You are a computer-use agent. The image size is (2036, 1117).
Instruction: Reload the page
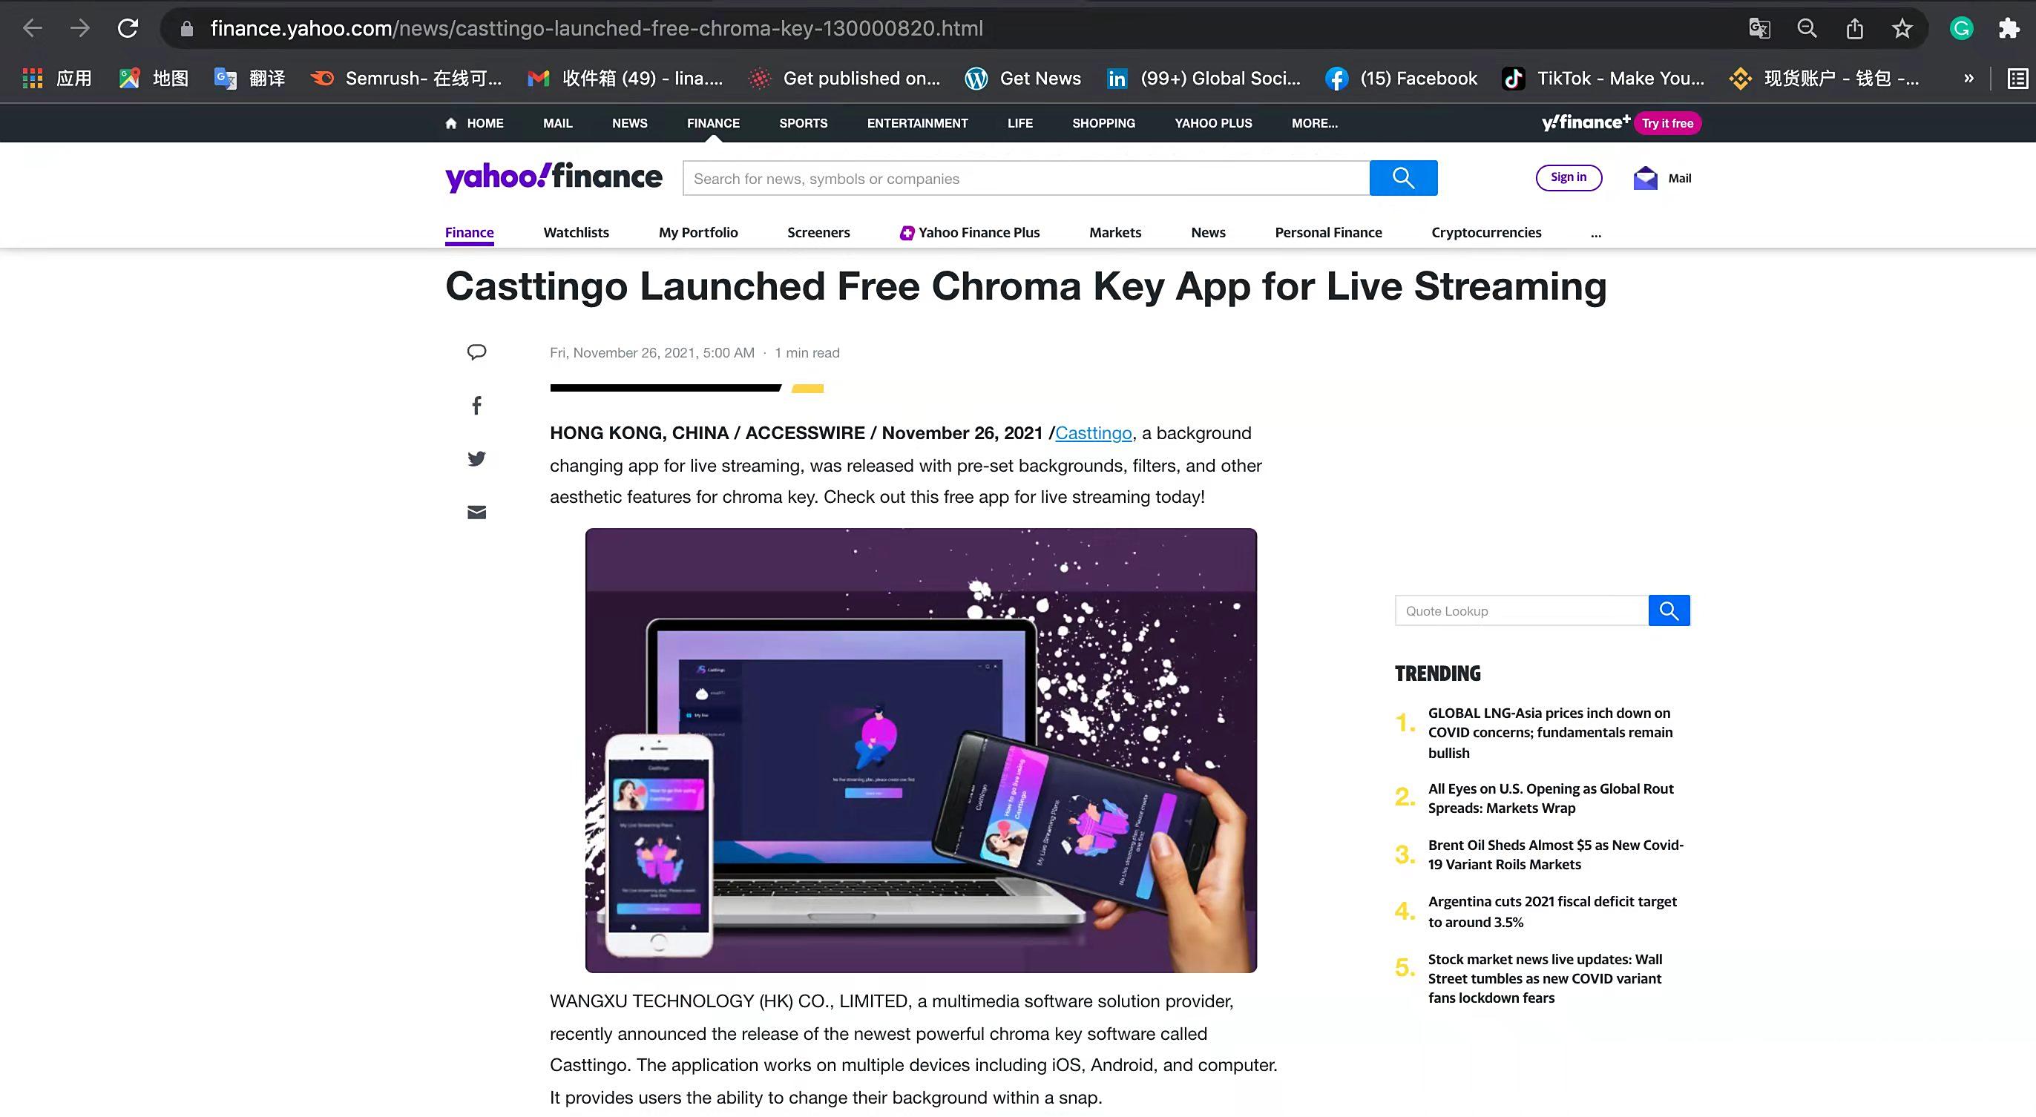click(x=128, y=28)
